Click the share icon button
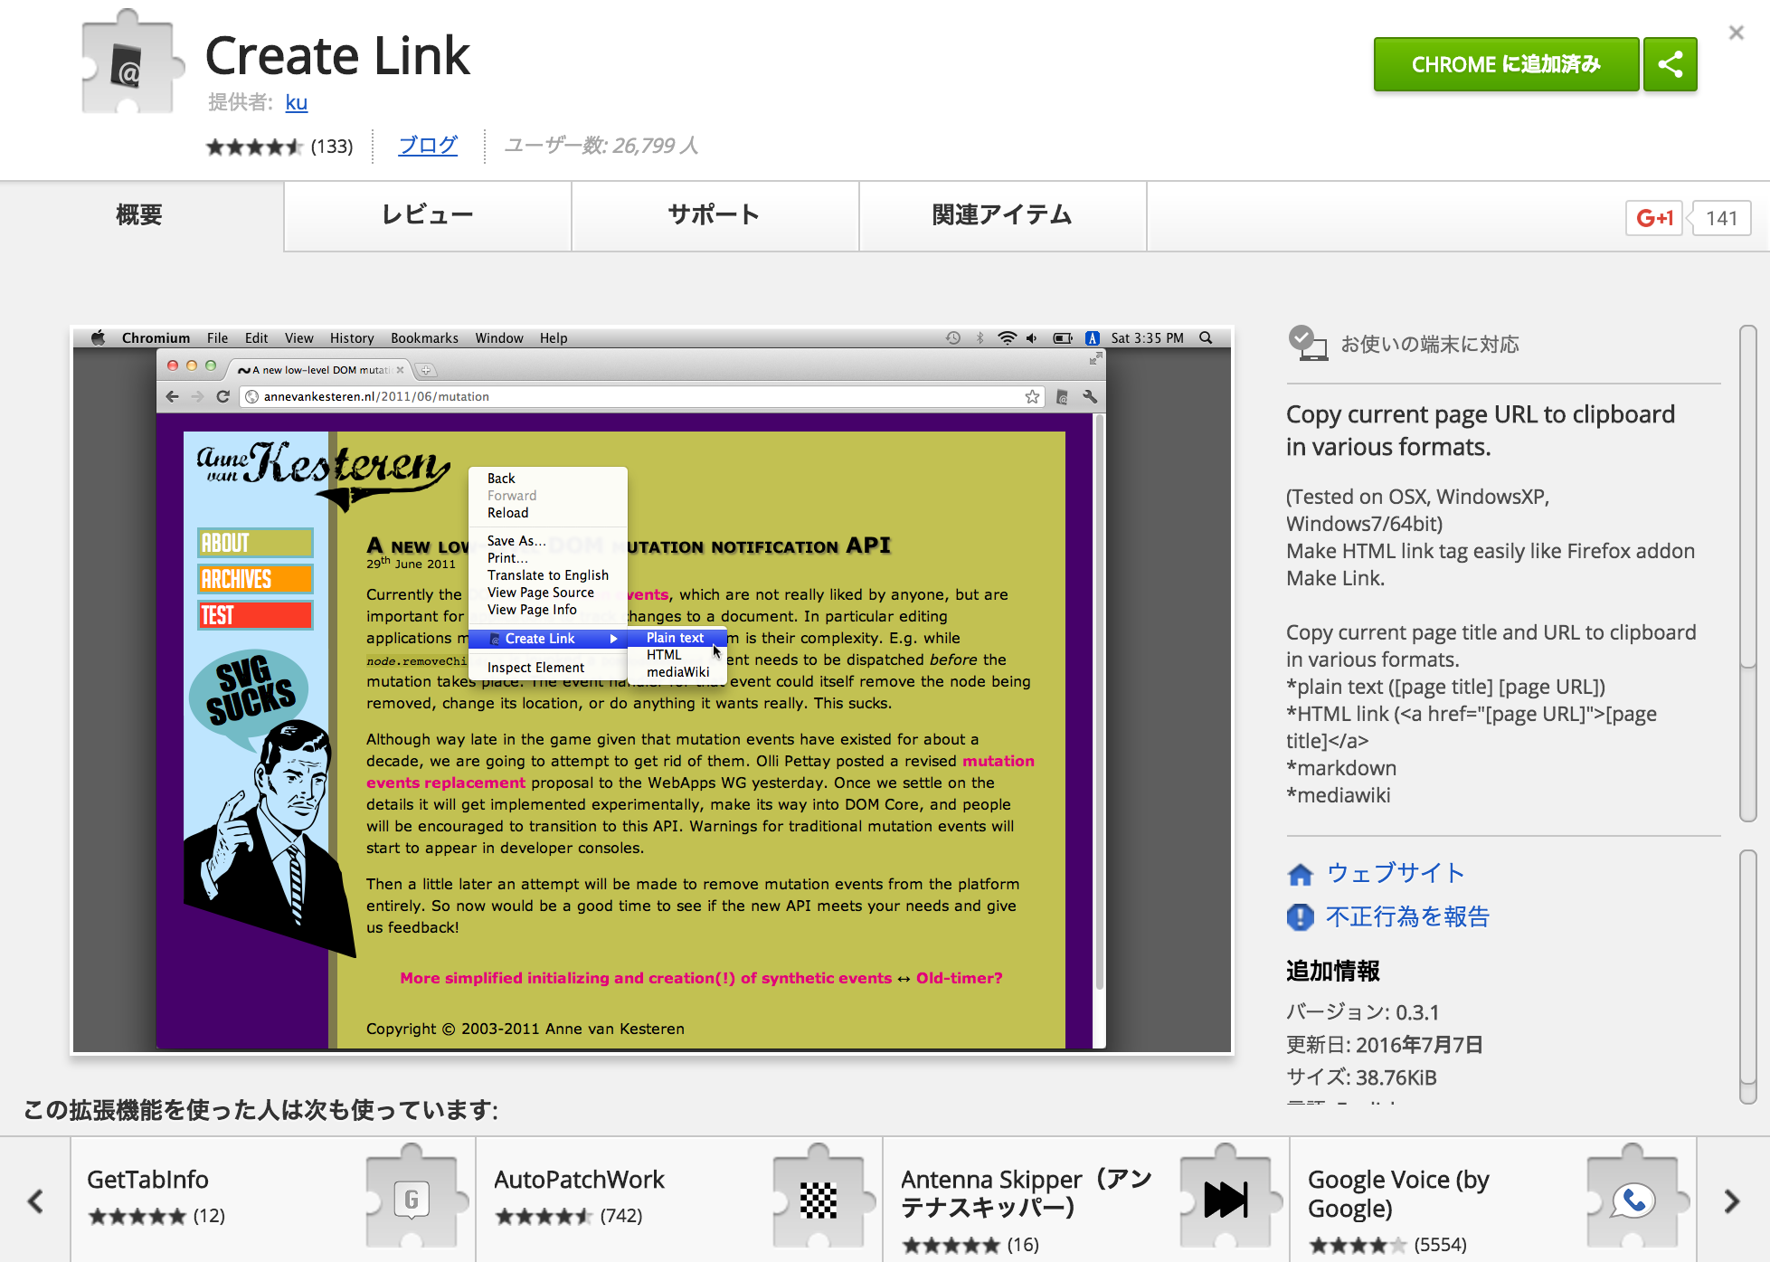Screen dimensions: 1770x1262 [x=1670, y=64]
